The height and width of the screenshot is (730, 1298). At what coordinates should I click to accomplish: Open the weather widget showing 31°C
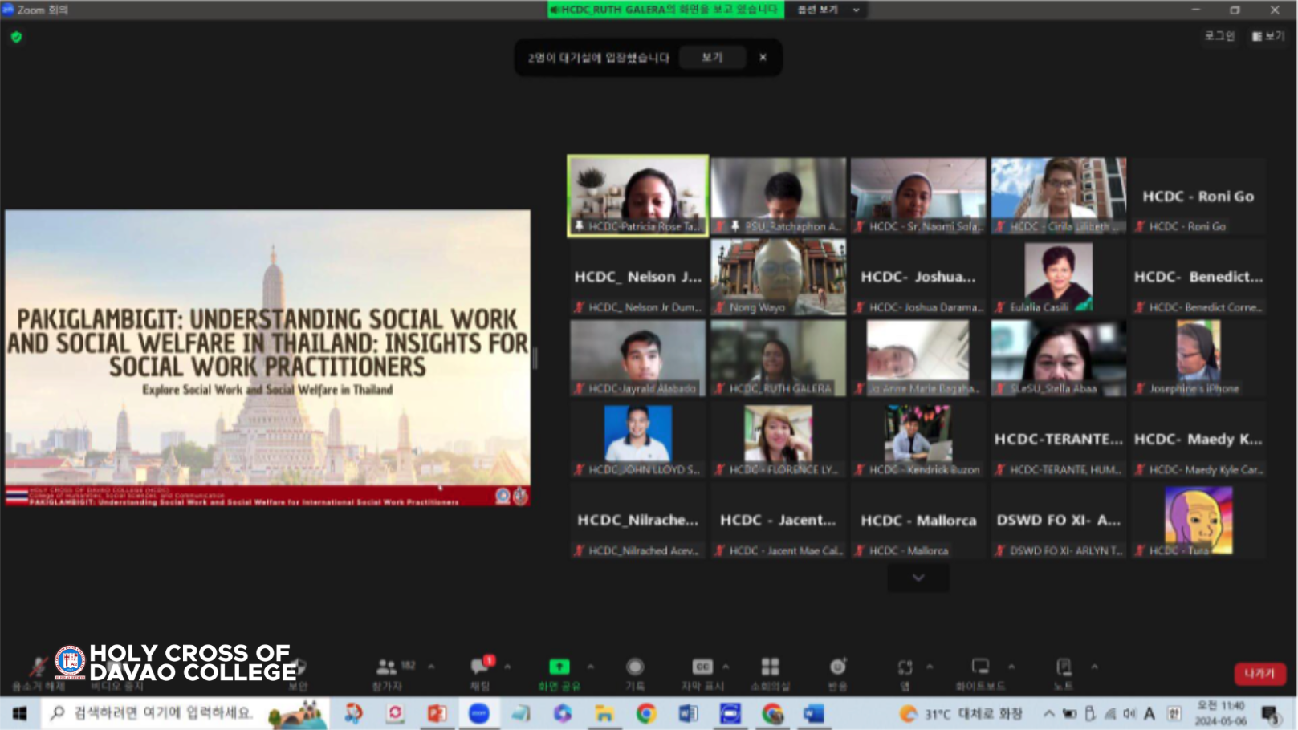(x=961, y=713)
